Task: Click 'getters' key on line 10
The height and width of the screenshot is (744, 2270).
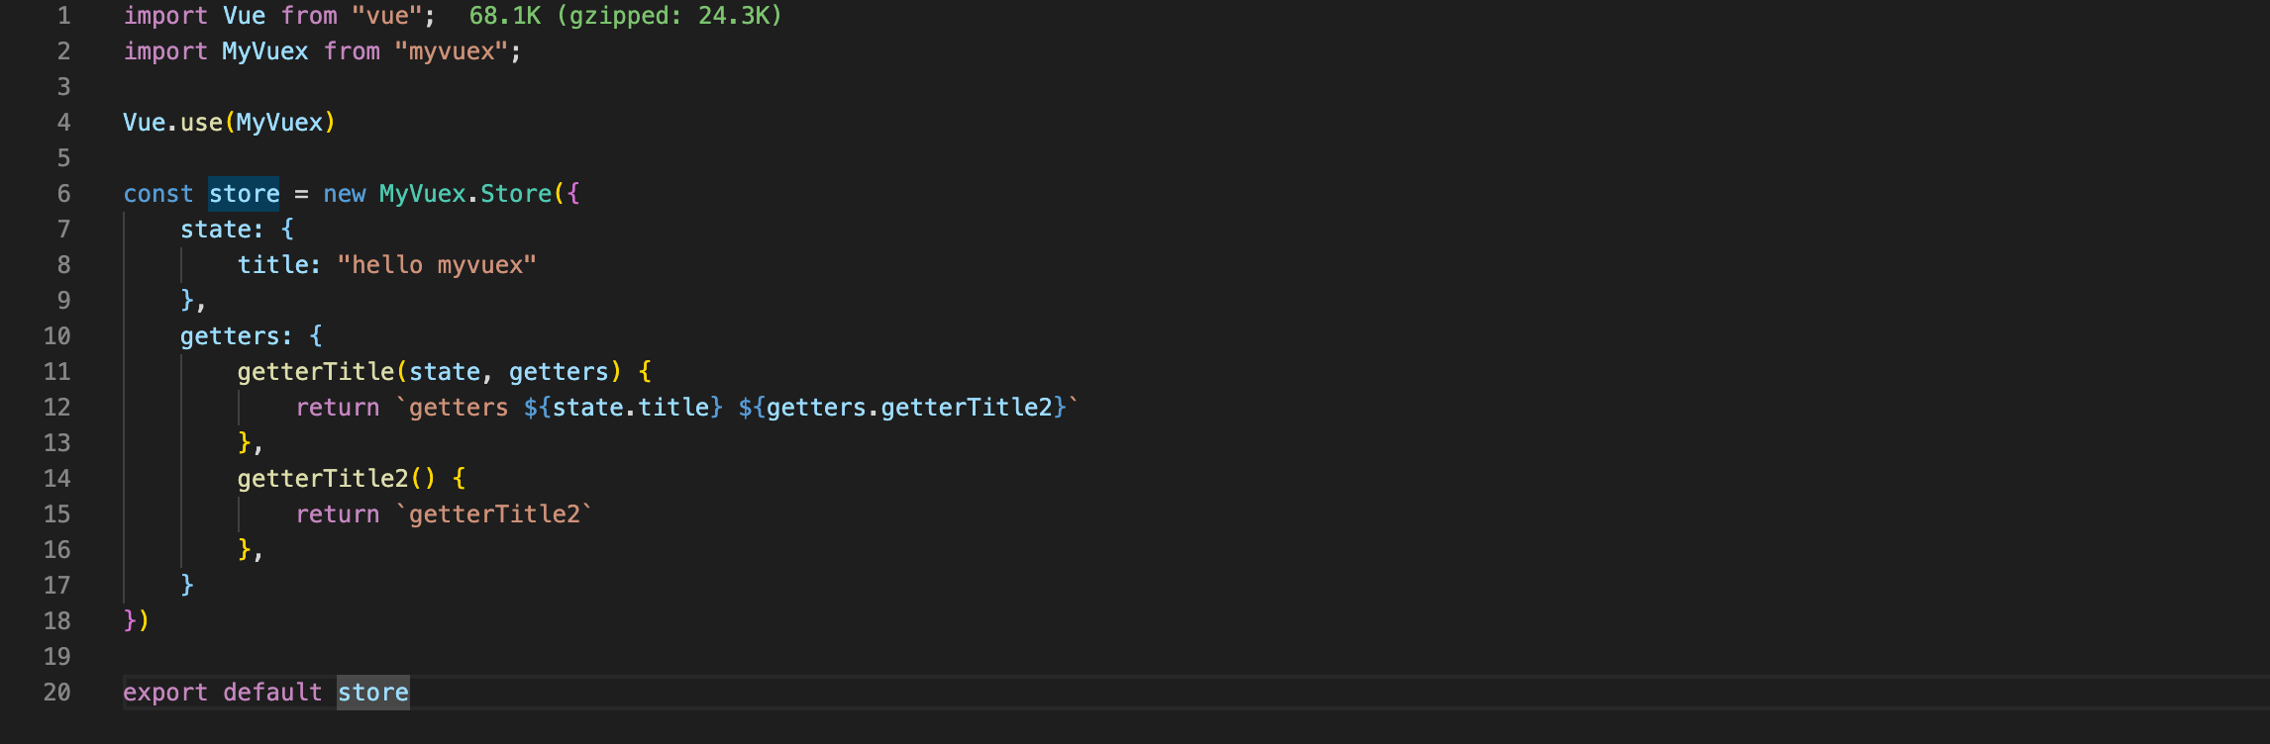Action: tap(230, 336)
